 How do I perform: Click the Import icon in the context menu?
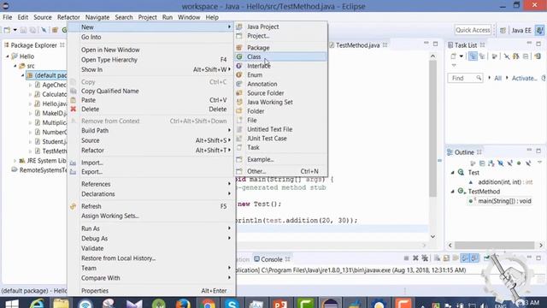[x=74, y=163]
